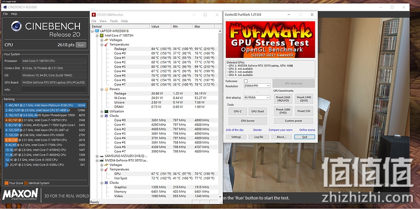Select the Package temperature row
The image size is (420, 209).
[x=154, y=49]
